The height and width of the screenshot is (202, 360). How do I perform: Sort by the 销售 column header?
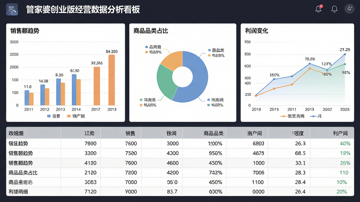coord(130,133)
